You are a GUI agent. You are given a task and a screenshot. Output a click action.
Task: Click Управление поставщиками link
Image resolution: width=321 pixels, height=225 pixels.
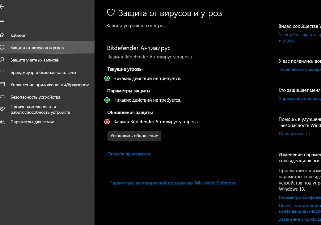coord(300,99)
